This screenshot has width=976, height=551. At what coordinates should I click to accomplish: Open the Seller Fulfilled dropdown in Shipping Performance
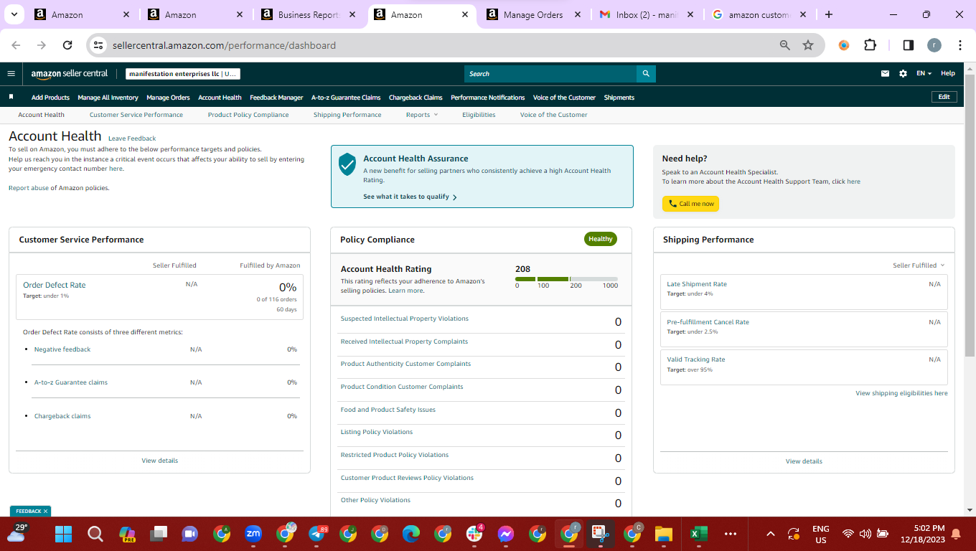(919, 265)
